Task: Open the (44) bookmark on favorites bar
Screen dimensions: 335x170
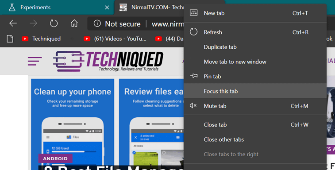Action: click(x=169, y=39)
